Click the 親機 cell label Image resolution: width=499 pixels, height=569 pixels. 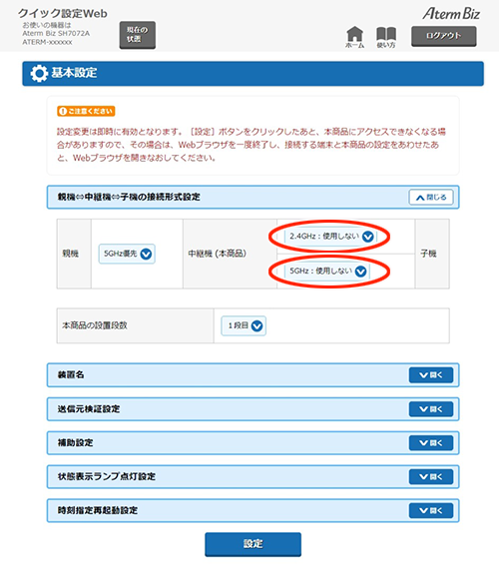click(x=71, y=254)
